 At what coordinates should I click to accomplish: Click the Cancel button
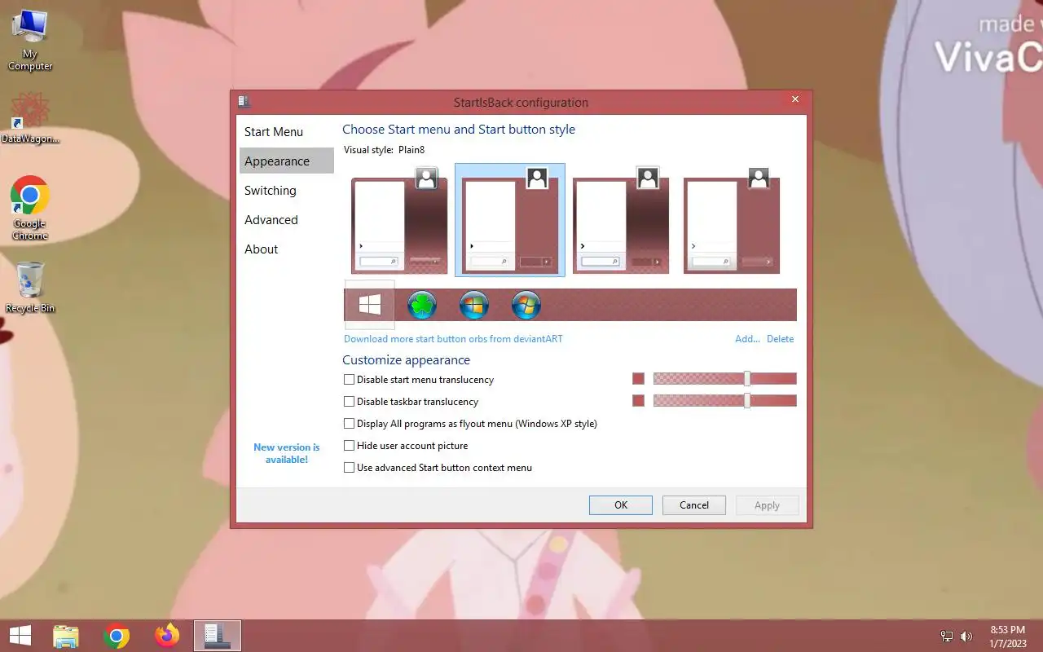[694, 505]
